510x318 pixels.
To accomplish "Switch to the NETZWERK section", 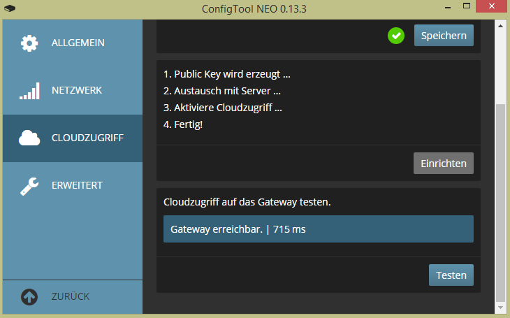I will (77, 90).
